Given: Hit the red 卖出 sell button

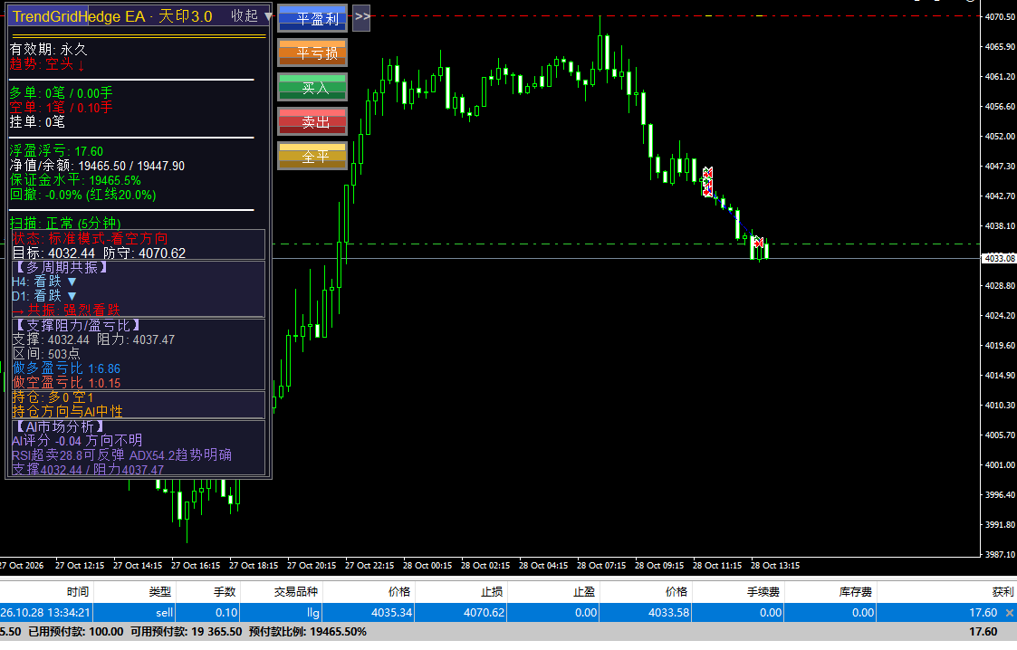Looking at the screenshot, I should click(312, 121).
